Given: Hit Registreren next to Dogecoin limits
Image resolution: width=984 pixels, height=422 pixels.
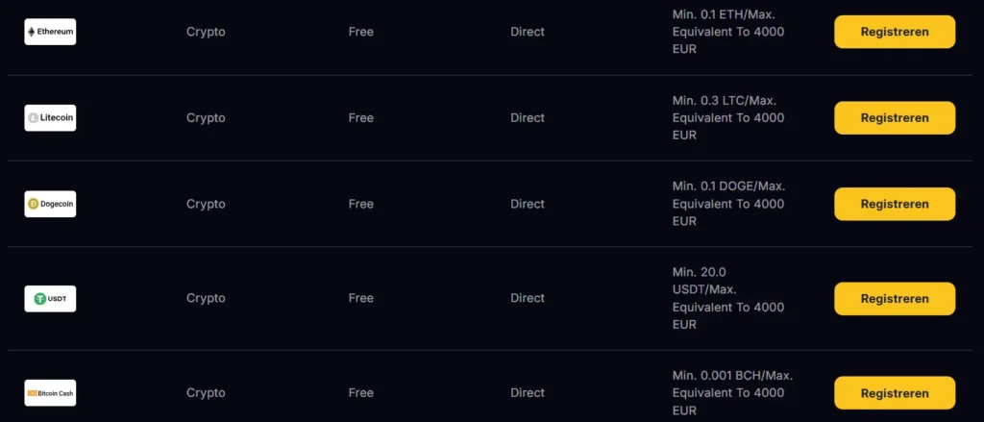Looking at the screenshot, I should tap(894, 204).
